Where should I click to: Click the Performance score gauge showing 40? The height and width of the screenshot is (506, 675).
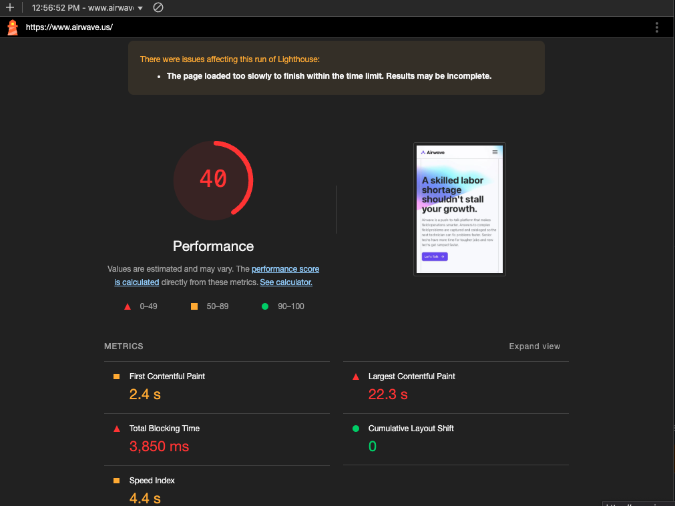click(x=214, y=180)
